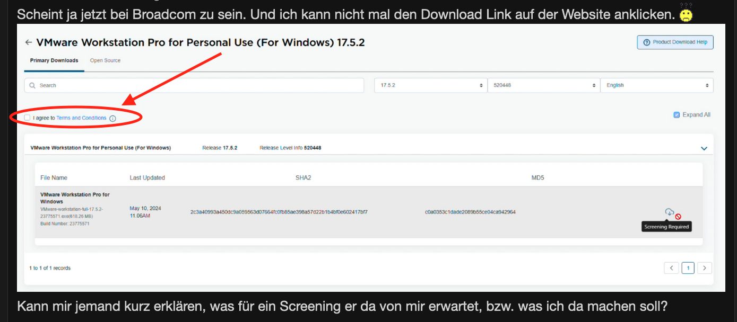Click the cloud download icon for the file
Screen dimensions: 737x322
click(670, 212)
